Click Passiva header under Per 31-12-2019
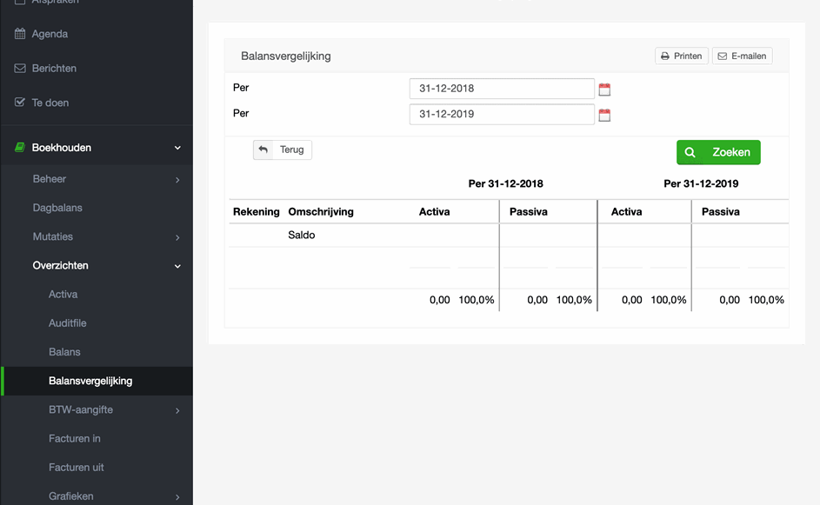The image size is (820, 505). point(720,212)
